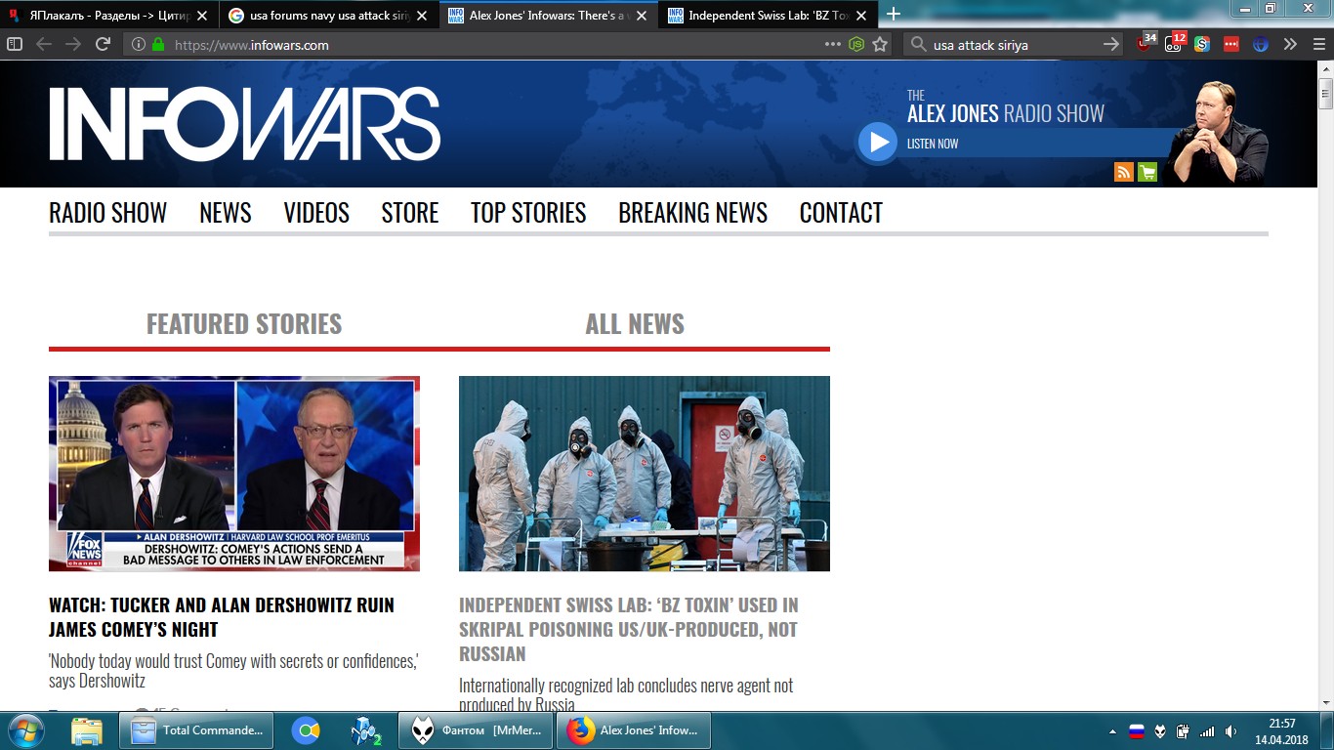The height and width of the screenshot is (750, 1334).
Task: Open the hazmat suits Skripal story thumbnail
Action: 645,474
